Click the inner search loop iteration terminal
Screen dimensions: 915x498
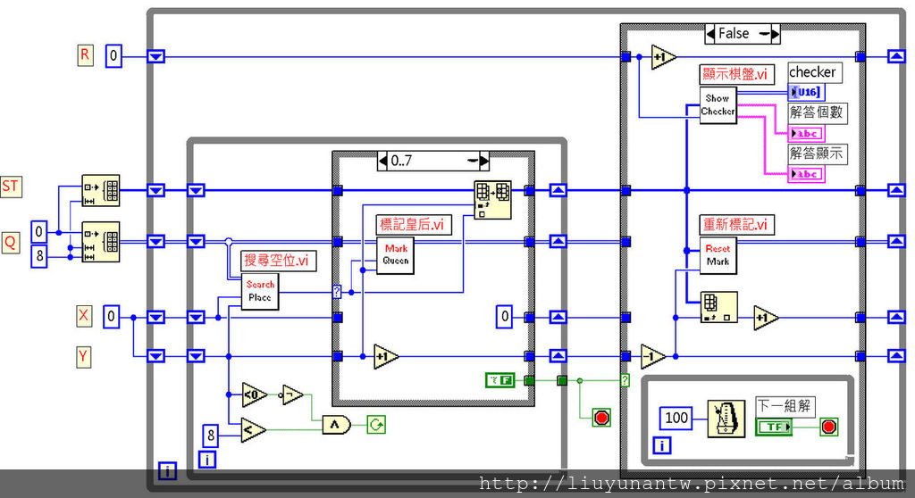(x=207, y=459)
